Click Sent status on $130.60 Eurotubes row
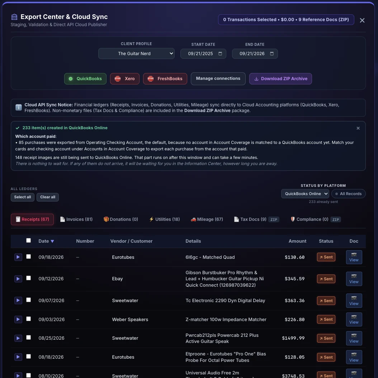Viewport: 378px width, 378px height. 326,257
